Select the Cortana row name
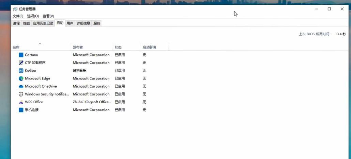Image resolution: width=351 pixels, height=159 pixels. 31,55
